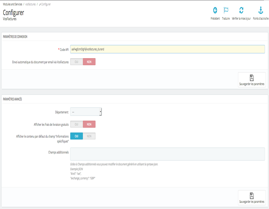Set Envoi automatique par email to OUI
The width and height of the screenshot is (269, 209).
[76, 62]
